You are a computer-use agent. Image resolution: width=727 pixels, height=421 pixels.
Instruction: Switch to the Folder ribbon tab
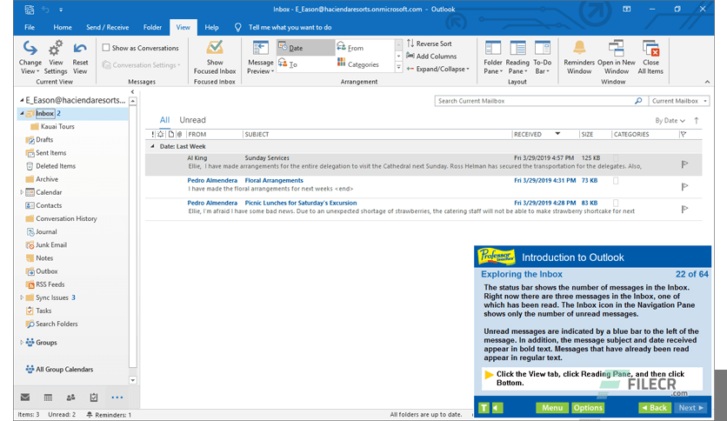pos(152,27)
